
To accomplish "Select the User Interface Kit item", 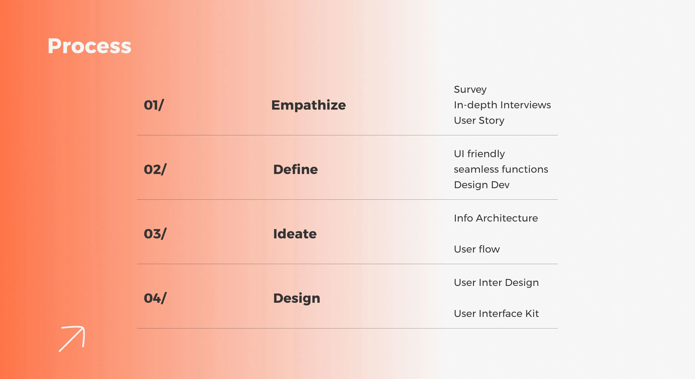I will (x=496, y=314).
